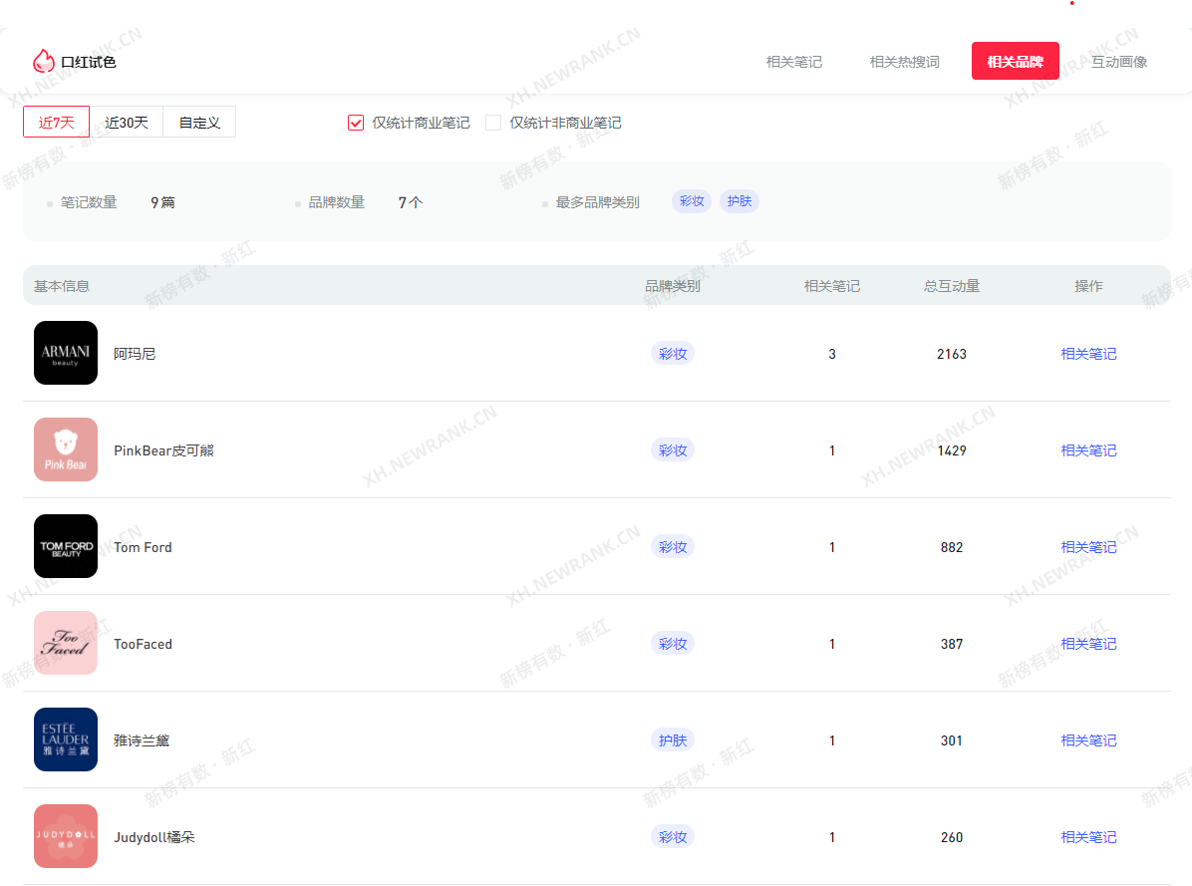
Task: Click the 260 interaction value
Action: coord(952,836)
